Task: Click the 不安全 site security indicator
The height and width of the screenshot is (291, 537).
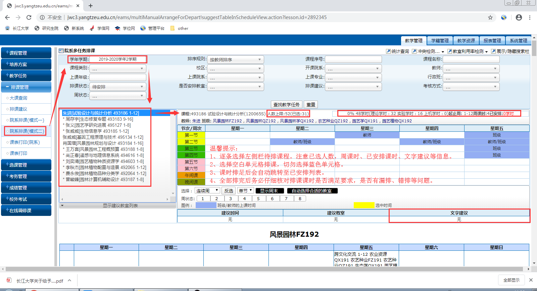Action: pyautogui.click(x=51, y=17)
